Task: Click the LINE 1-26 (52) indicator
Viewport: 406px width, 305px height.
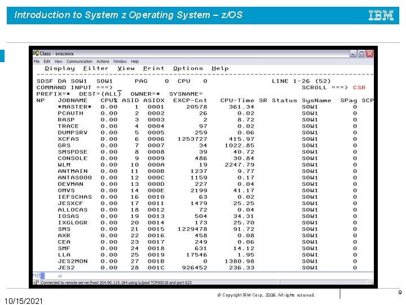Action: (301, 81)
